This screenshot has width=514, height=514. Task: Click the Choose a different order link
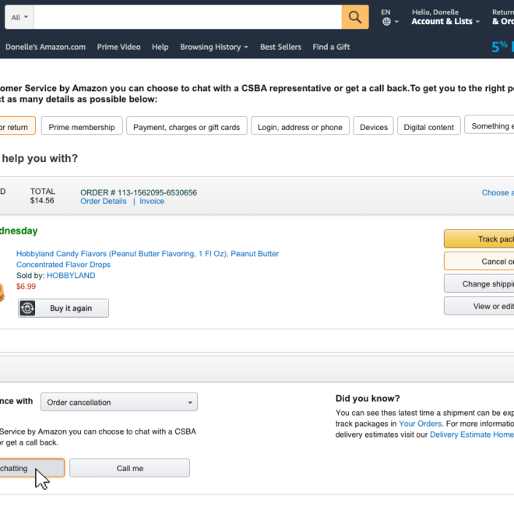pyautogui.click(x=498, y=193)
